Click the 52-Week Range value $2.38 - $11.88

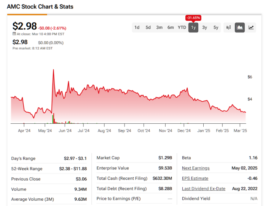pos(73,169)
